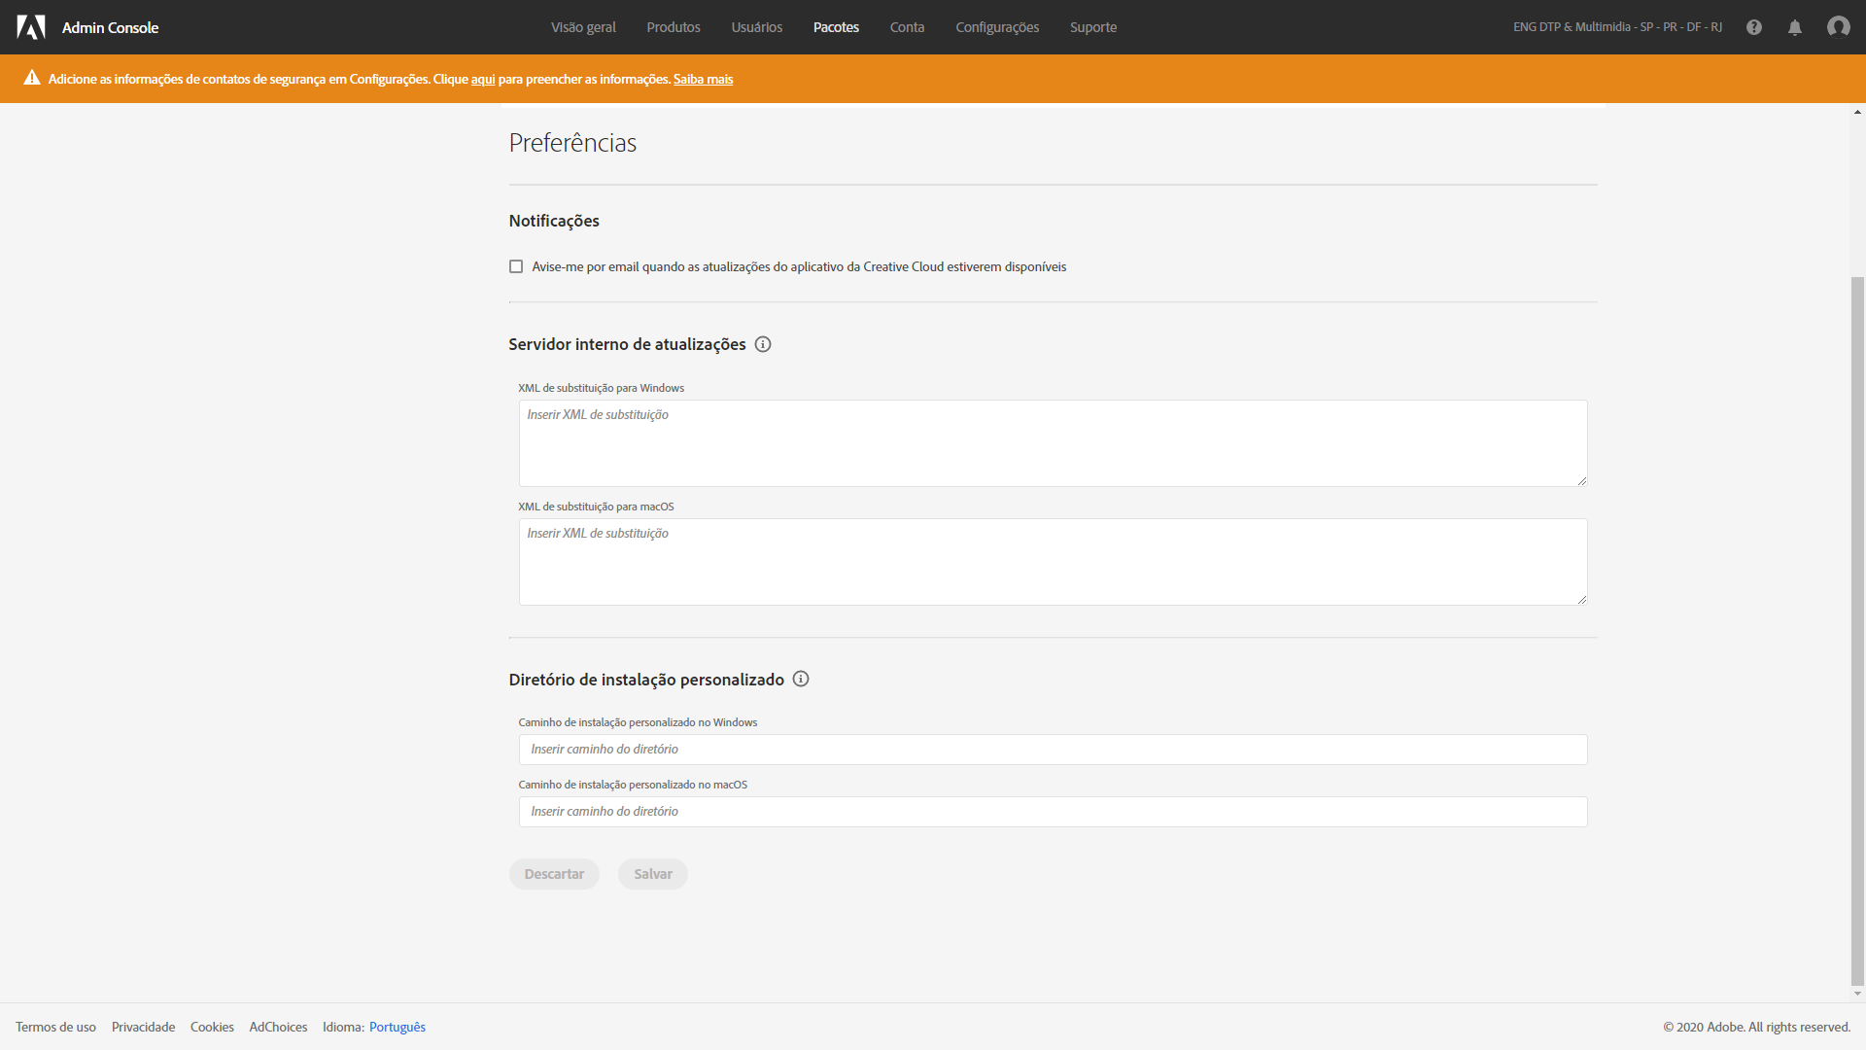Open the help icon in Admin Console
Image resolution: width=1866 pixels, height=1050 pixels.
coord(1754,27)
